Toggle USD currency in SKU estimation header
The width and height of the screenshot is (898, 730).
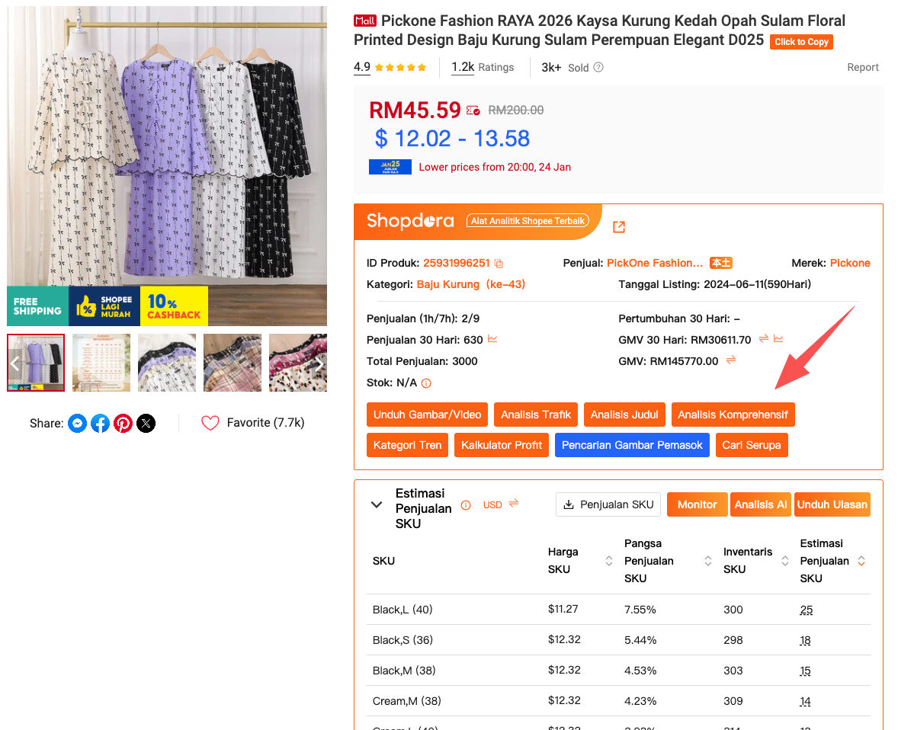[513, 504]
